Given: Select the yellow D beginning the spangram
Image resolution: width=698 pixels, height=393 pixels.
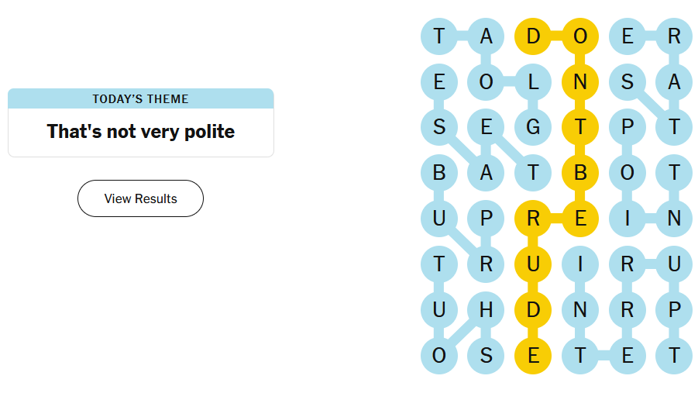Looking at the screenshot, I should click(x=533, y=36).
